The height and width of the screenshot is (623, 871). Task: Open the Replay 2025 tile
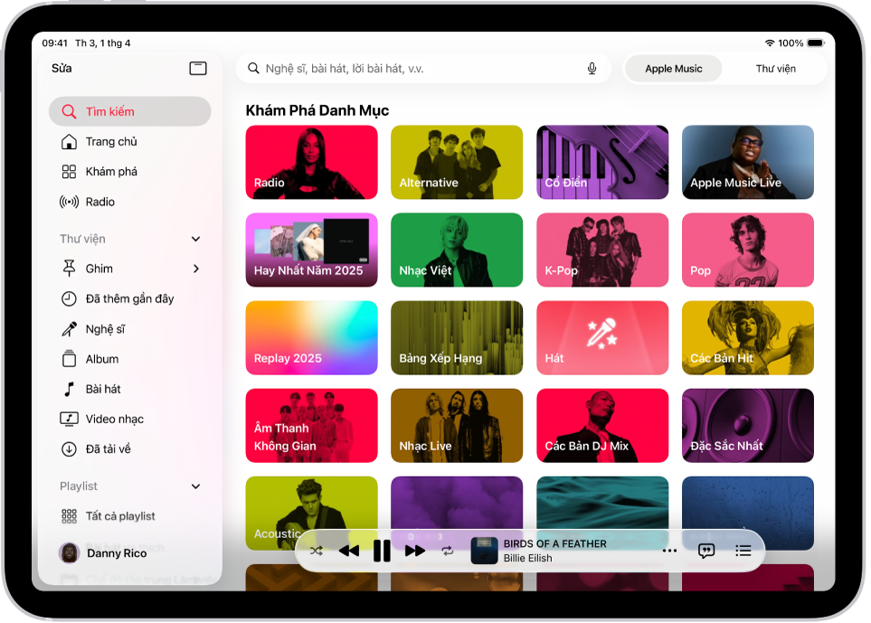click(x=312, y=337)
